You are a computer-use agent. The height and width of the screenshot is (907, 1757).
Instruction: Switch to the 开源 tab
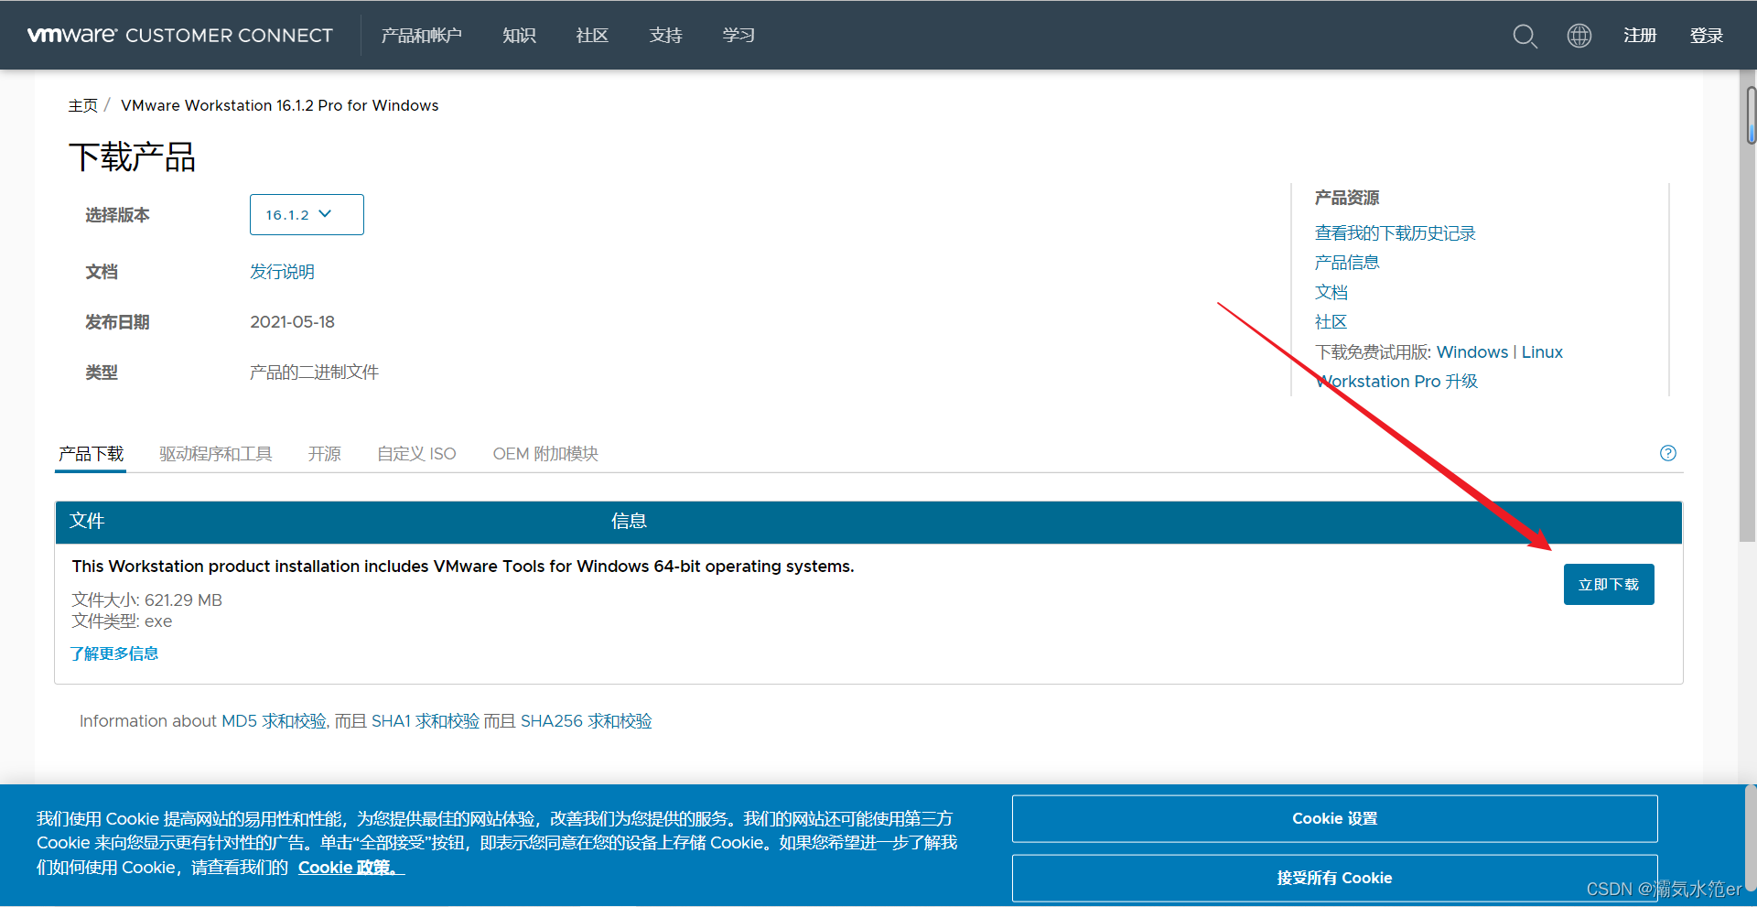click(x=324, y=454)
